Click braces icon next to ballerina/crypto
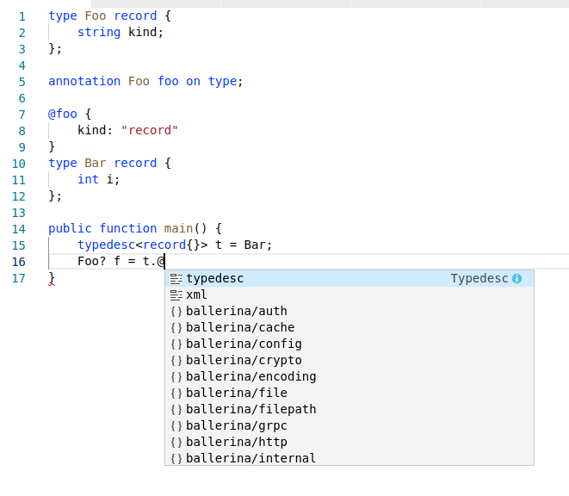This screenshot has width=569, height=496. [176, 361]
